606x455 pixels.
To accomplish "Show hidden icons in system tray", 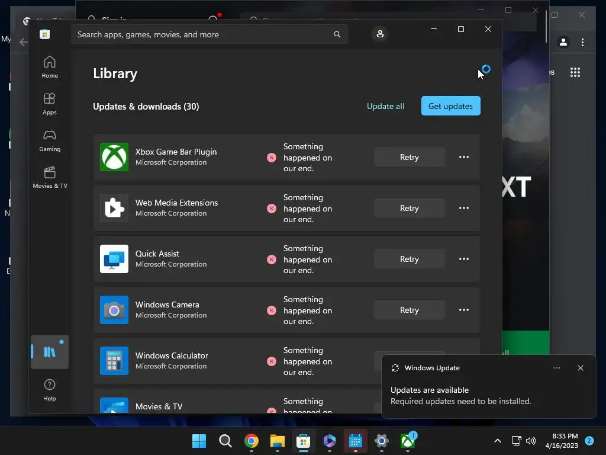I will [498, 441].
